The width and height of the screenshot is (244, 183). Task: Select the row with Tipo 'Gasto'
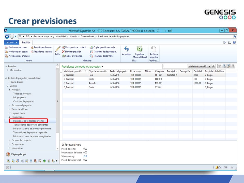click(144, 79)
